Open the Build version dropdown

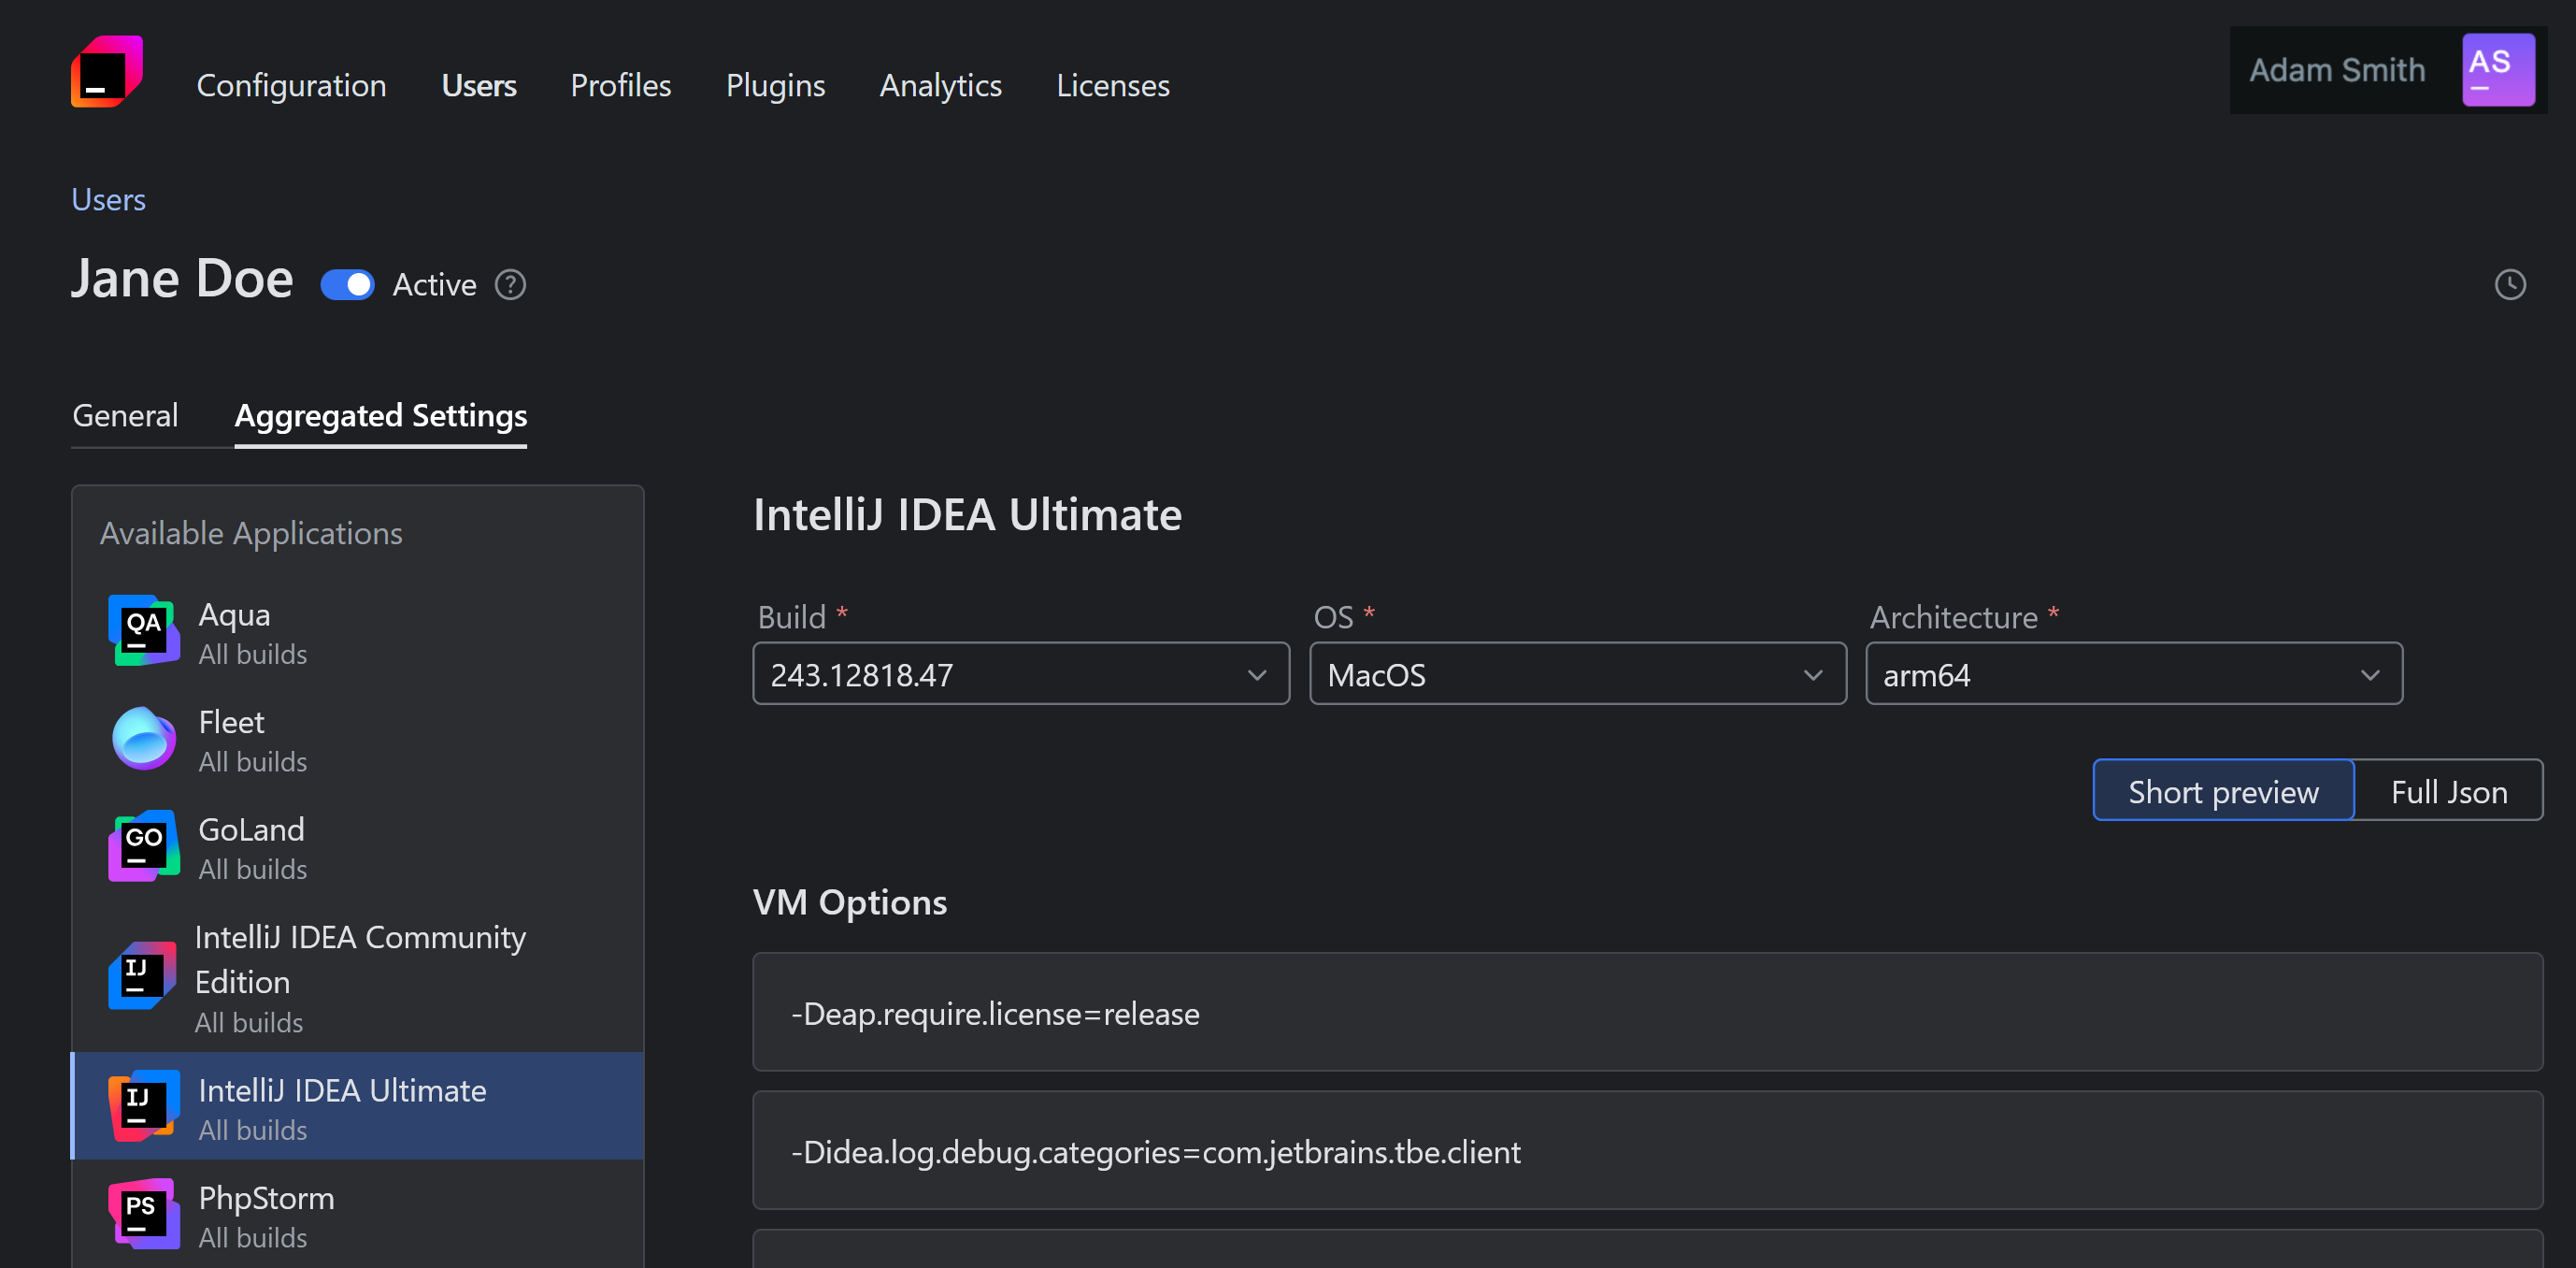pos(1020,673)
